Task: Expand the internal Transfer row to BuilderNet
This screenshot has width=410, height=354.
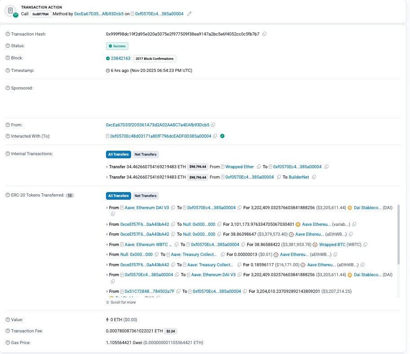Action: 107,177
